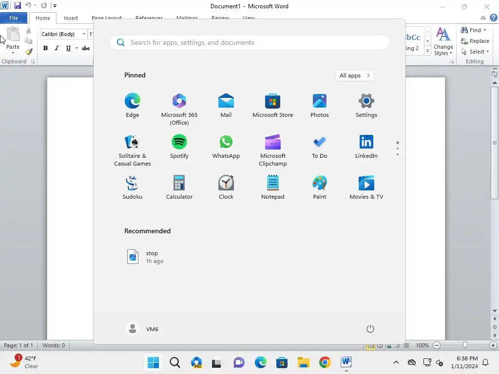Click the power button in Start menu
Viewport: 499px width, 374px height.
point(370,329)
